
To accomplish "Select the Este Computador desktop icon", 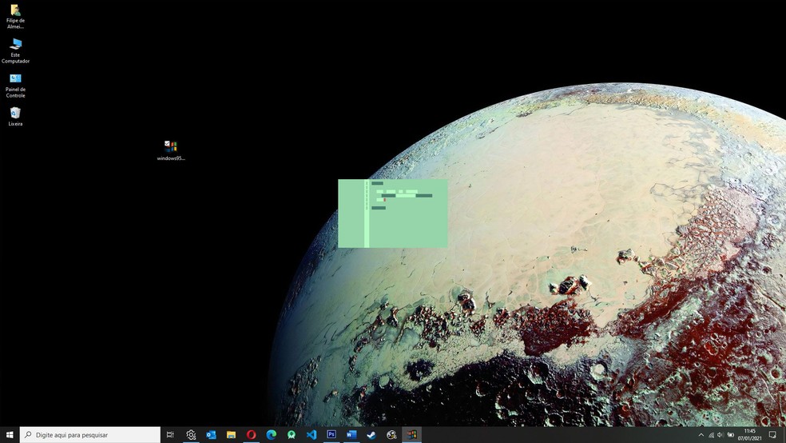I will click(15, 45).
